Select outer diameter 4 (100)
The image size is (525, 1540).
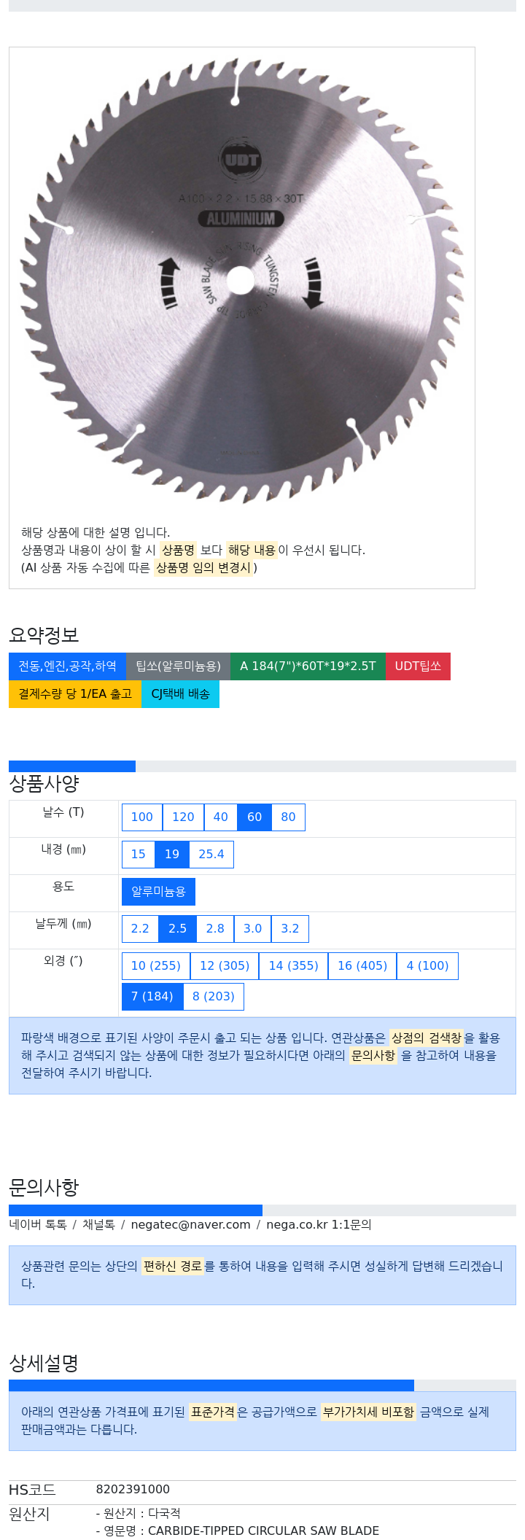point(427,965)
